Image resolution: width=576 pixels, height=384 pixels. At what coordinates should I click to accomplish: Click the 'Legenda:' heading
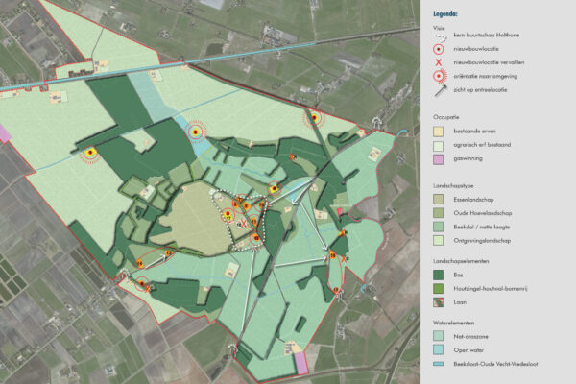point(444,14)
